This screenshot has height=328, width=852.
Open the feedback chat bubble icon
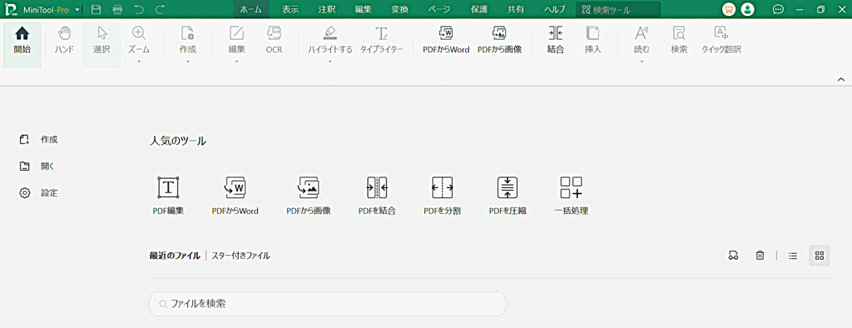coord(778,9)
